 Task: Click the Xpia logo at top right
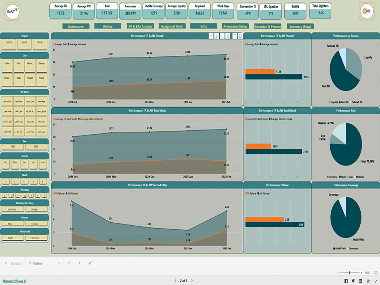(x=367, y=12)
